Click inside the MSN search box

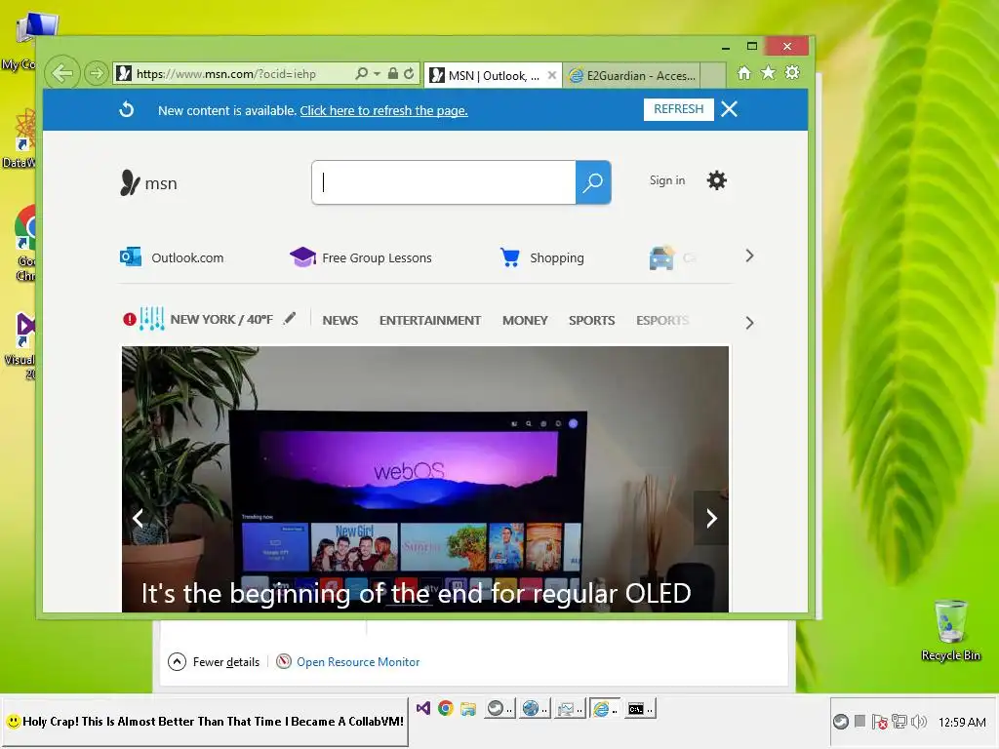tap(444, 182)
